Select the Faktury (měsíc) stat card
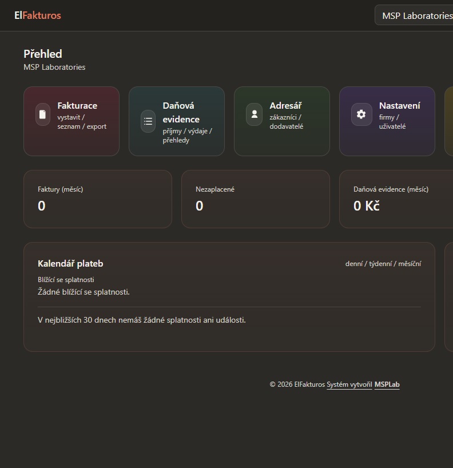 point(98,199)
